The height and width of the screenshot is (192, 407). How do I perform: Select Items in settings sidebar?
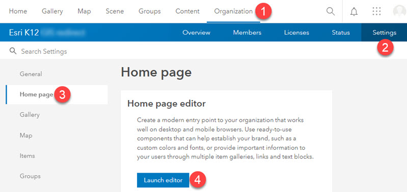click(x=28, y=156)
